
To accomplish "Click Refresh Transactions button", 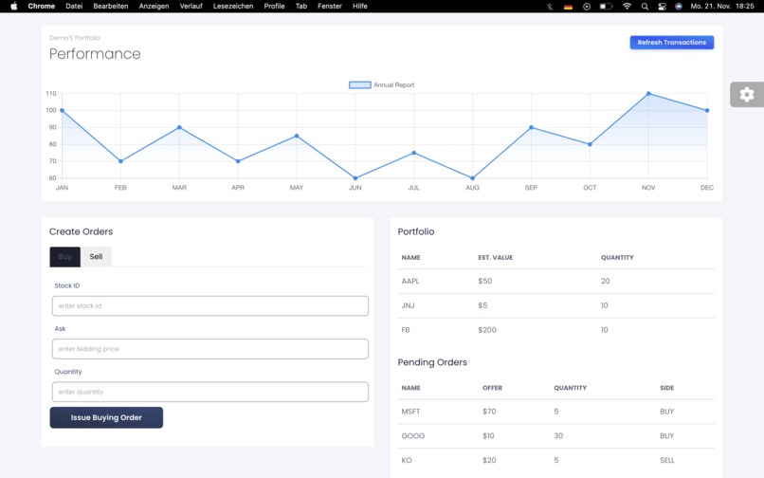I will (x=672, y=43).
